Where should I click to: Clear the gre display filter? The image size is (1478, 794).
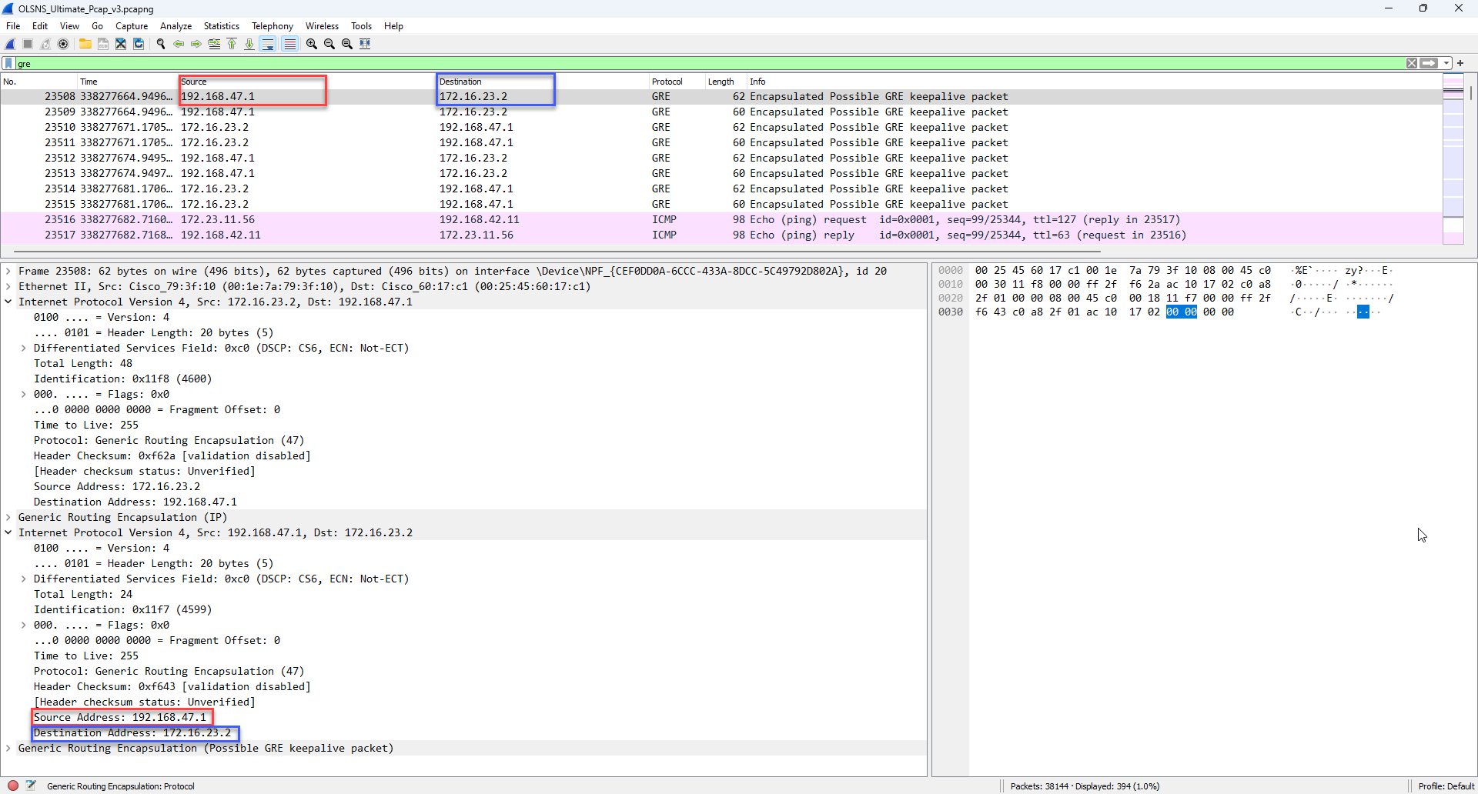point(1411,63)
